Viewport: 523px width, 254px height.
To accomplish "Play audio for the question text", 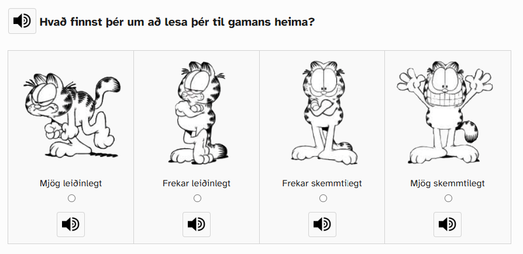I will 22,22.
